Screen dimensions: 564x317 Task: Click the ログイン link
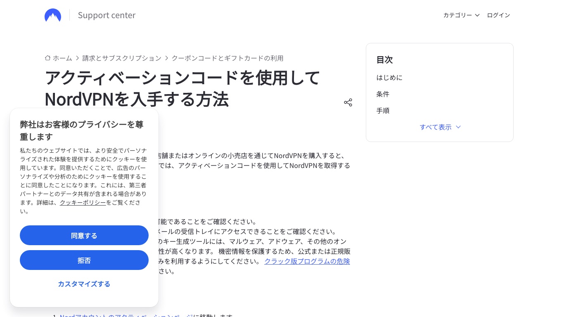click(498, 15)
